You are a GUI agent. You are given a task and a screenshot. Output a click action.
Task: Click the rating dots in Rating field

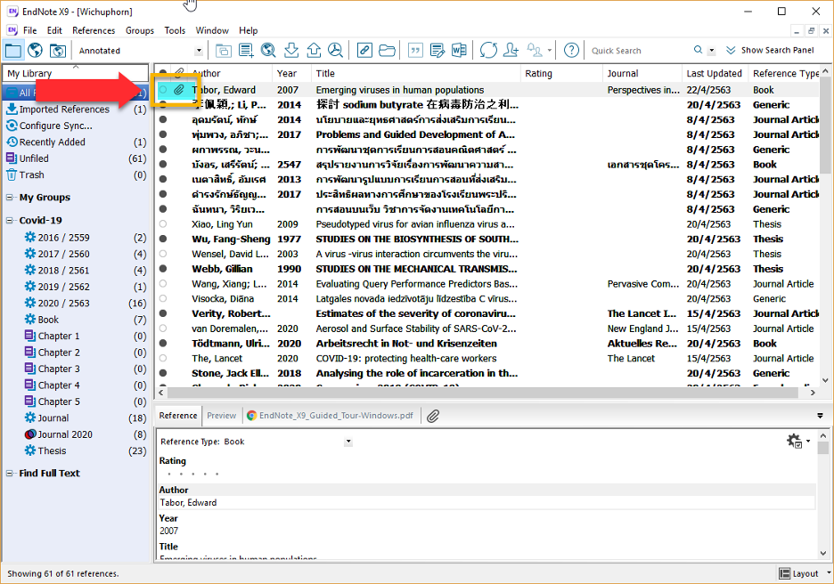[x=192, y=474]
